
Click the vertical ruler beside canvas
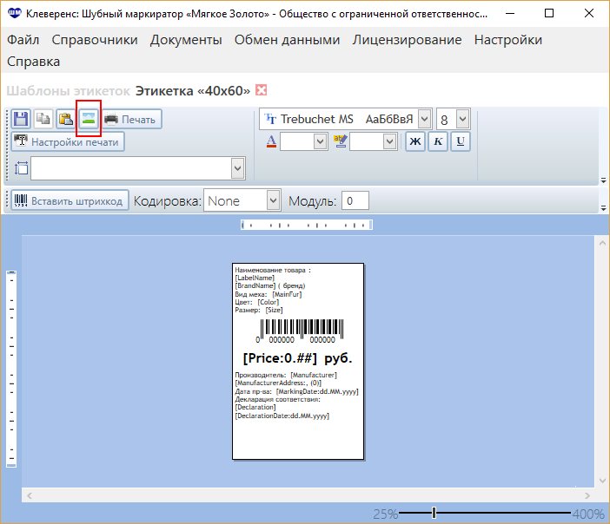[x=11, y=369]
